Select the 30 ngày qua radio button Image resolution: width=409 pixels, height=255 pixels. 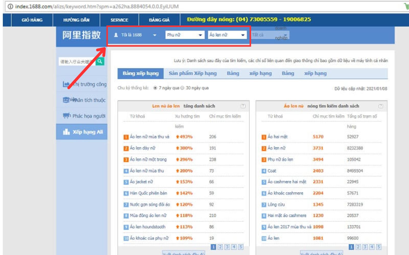182,88
